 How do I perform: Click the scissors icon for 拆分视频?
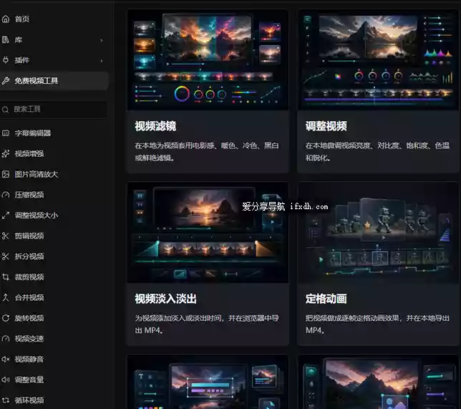[6, 256]
